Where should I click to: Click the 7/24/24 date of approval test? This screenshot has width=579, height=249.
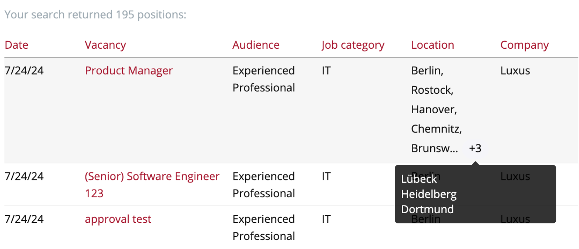tap(24, 219)
